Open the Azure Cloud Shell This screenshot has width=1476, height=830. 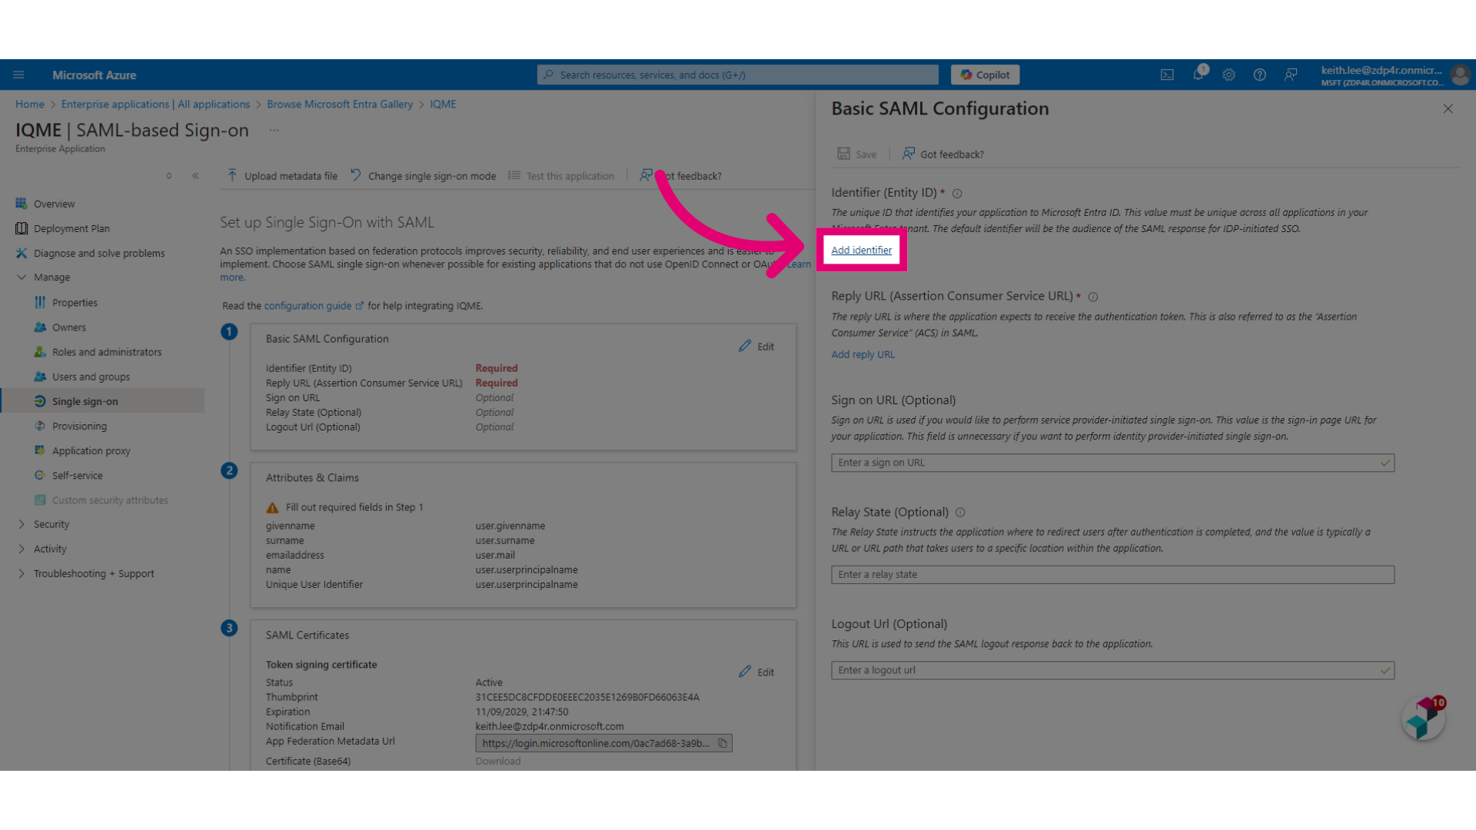point(1167,75)
